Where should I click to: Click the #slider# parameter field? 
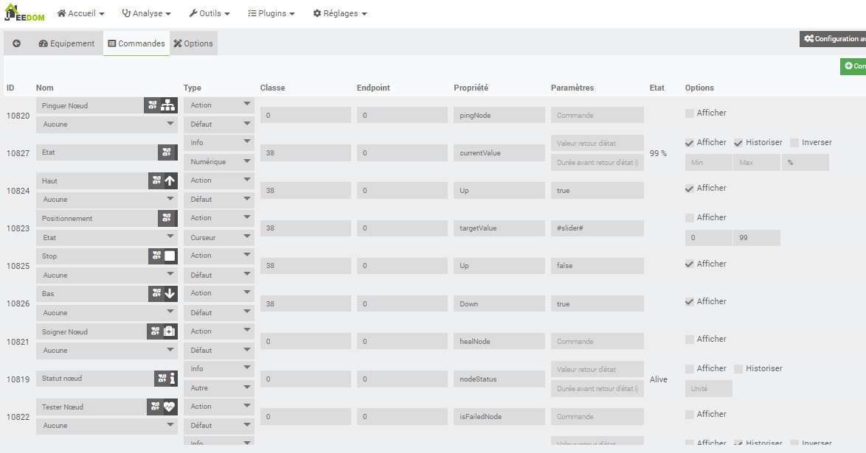[597, 228]
